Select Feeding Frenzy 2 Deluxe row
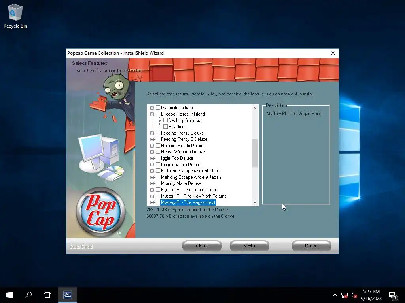405x303 pixels. point(184,139)
